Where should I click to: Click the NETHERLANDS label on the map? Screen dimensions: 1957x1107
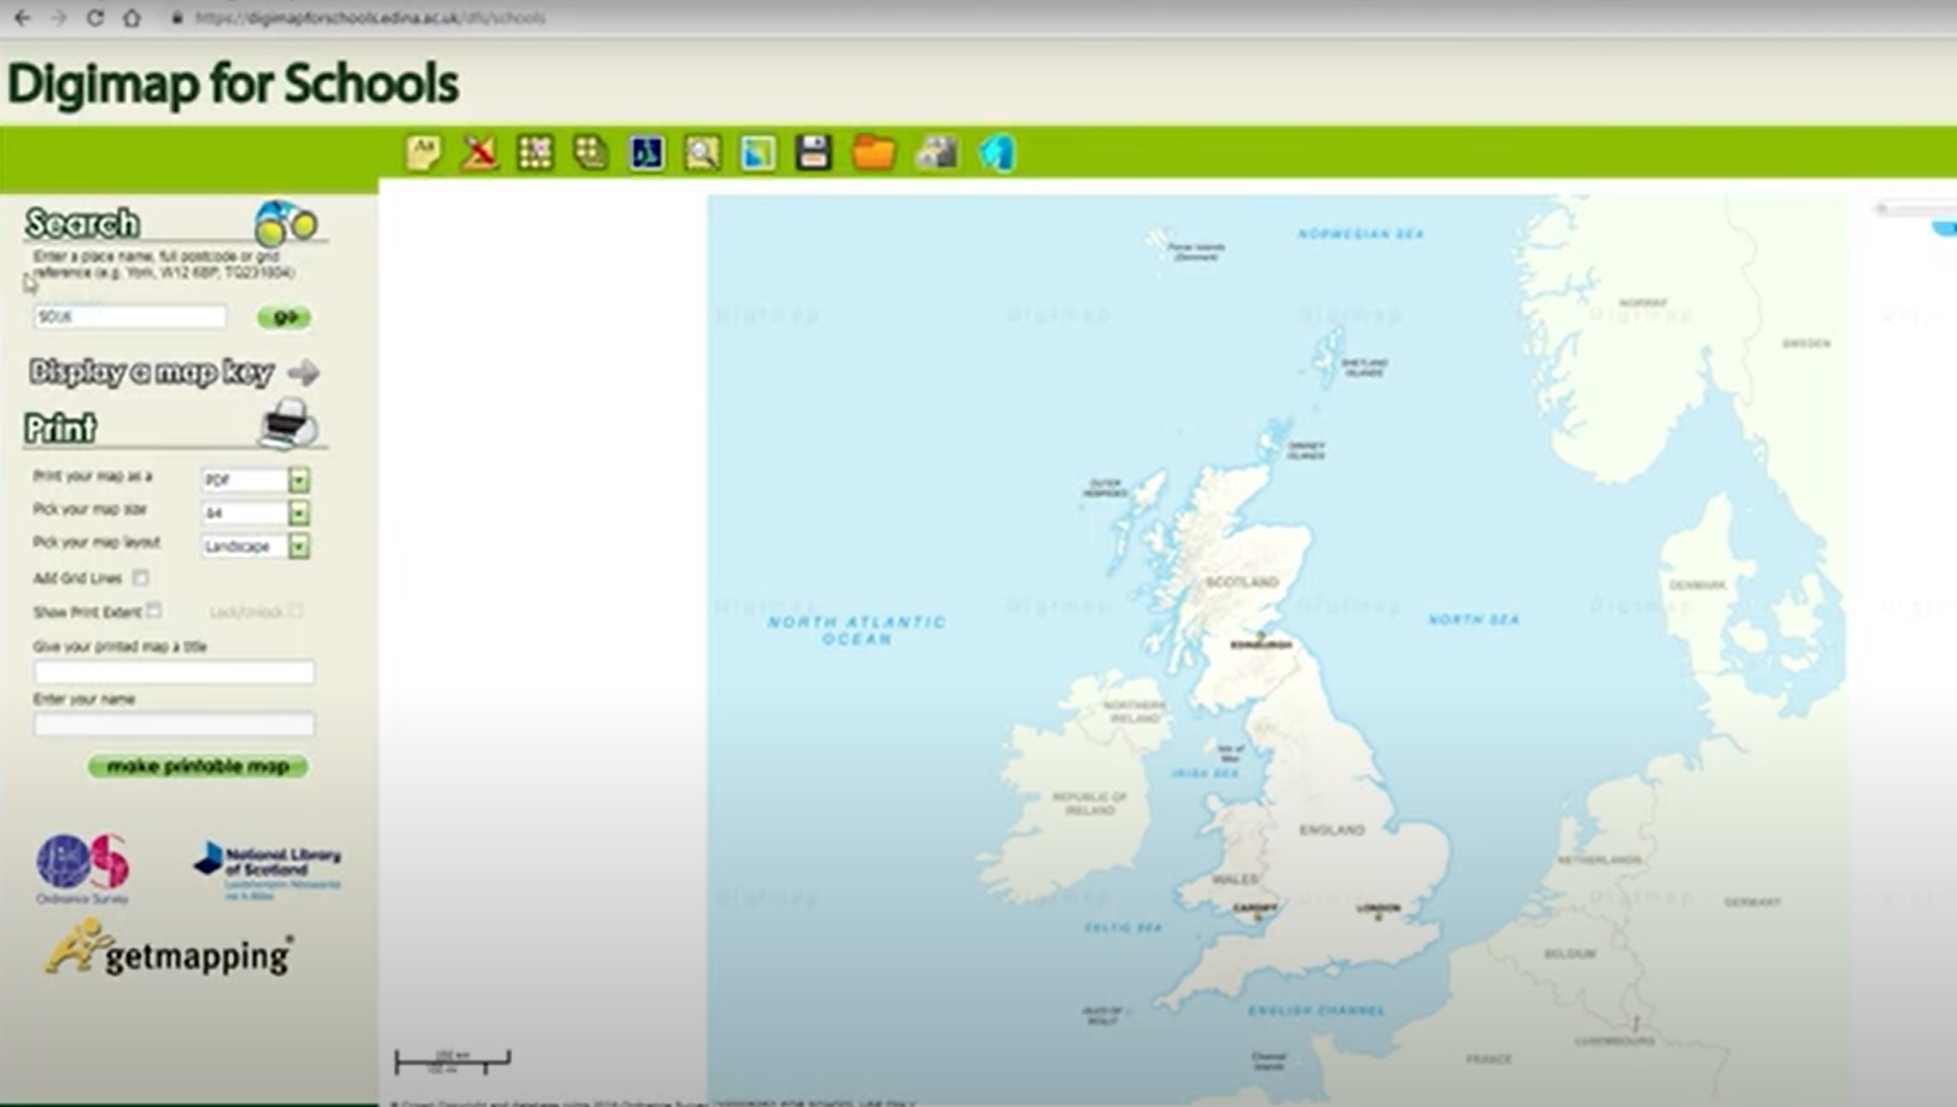point(1599,859)
